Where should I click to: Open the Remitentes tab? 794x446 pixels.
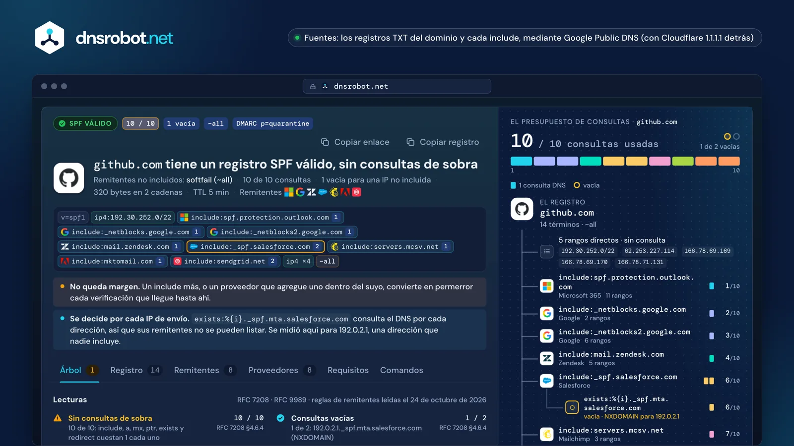pos(205,370)
